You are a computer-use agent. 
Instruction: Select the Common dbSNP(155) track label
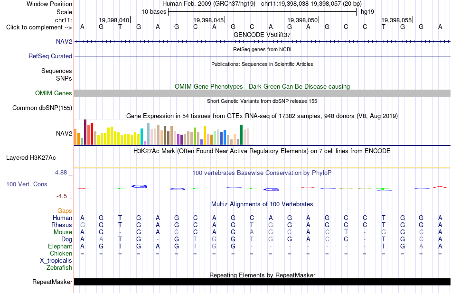[x=42, y=108]
